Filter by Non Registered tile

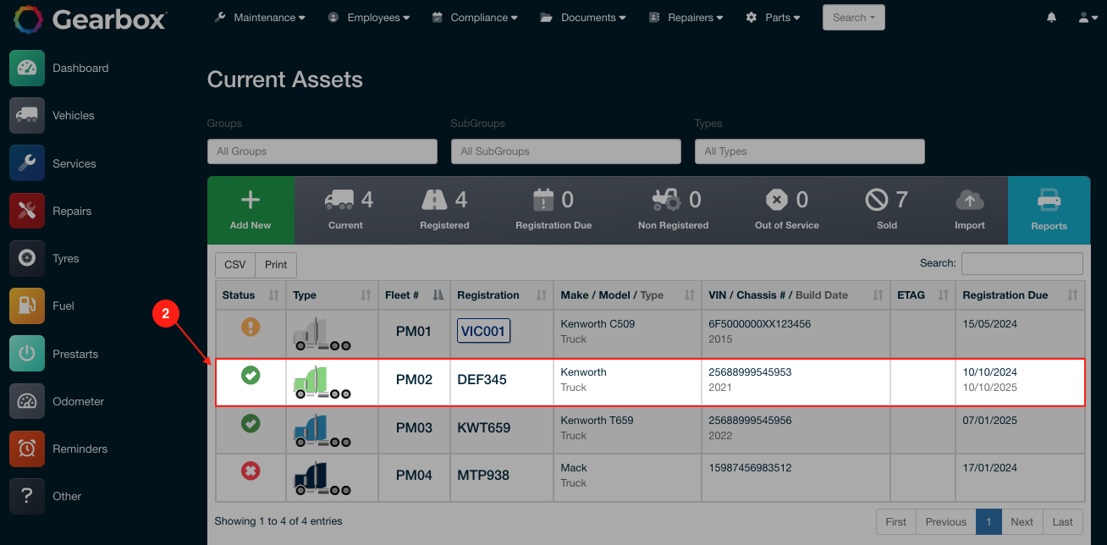pos(673,210)
